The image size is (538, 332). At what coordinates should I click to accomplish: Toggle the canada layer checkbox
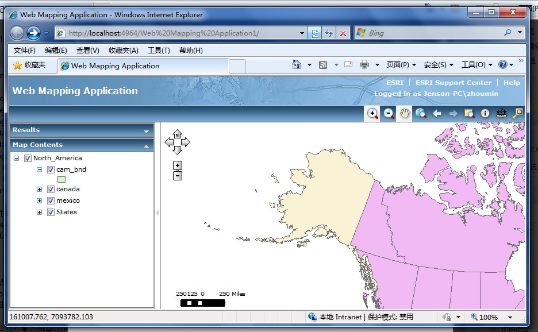(51, 189)
